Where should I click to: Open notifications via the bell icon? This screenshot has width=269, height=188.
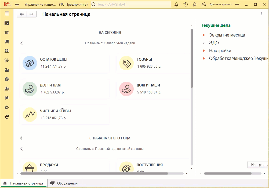tap(176, 4)
